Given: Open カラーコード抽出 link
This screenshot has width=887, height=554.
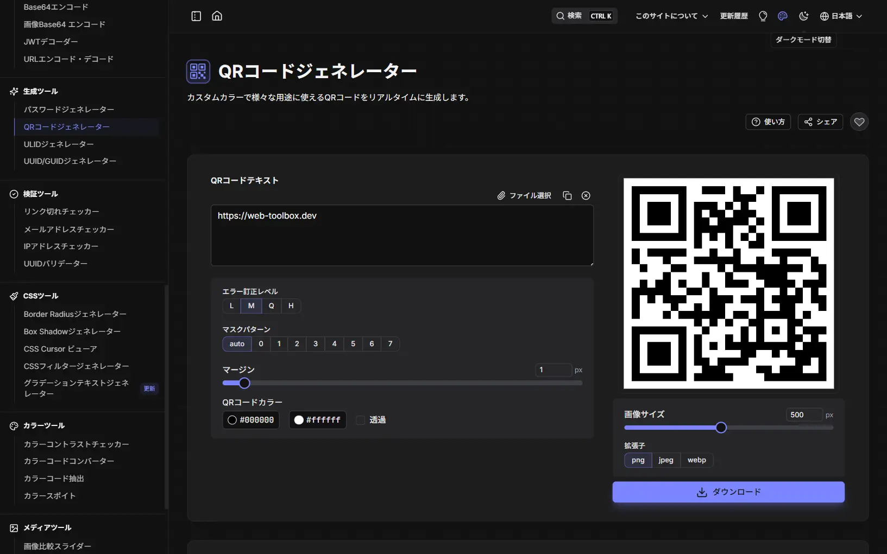Looking at the screenshot, I should coord(54,479).
